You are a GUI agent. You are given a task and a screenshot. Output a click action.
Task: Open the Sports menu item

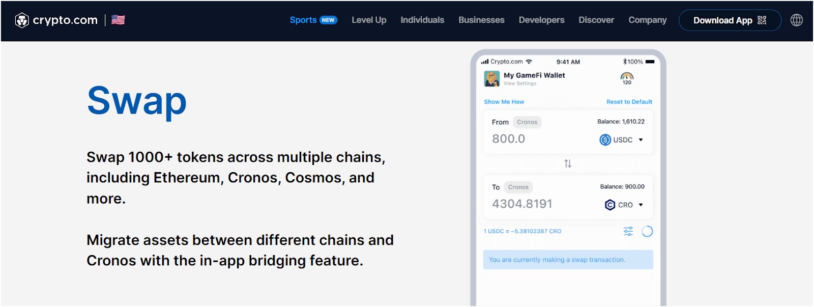[x=303, y=20]
